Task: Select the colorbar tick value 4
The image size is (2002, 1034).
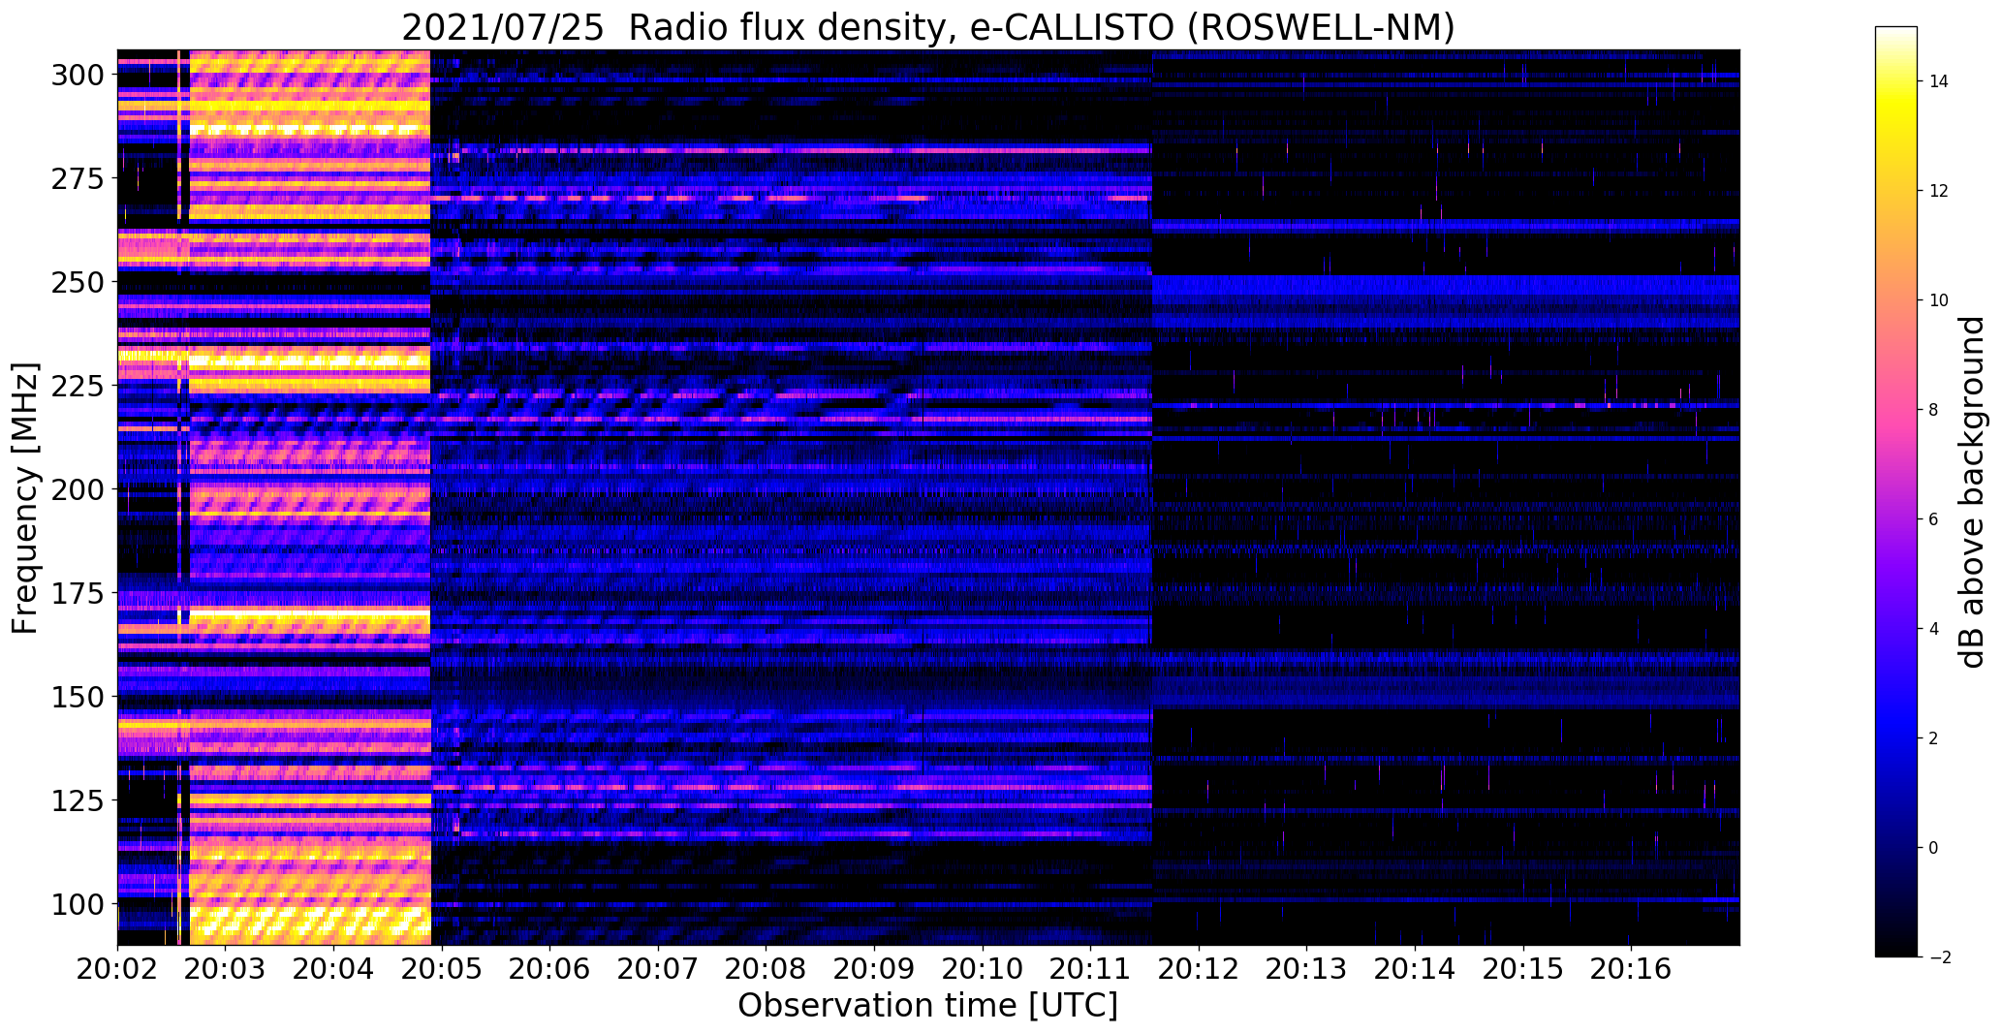Action: tap(1933, 629)
